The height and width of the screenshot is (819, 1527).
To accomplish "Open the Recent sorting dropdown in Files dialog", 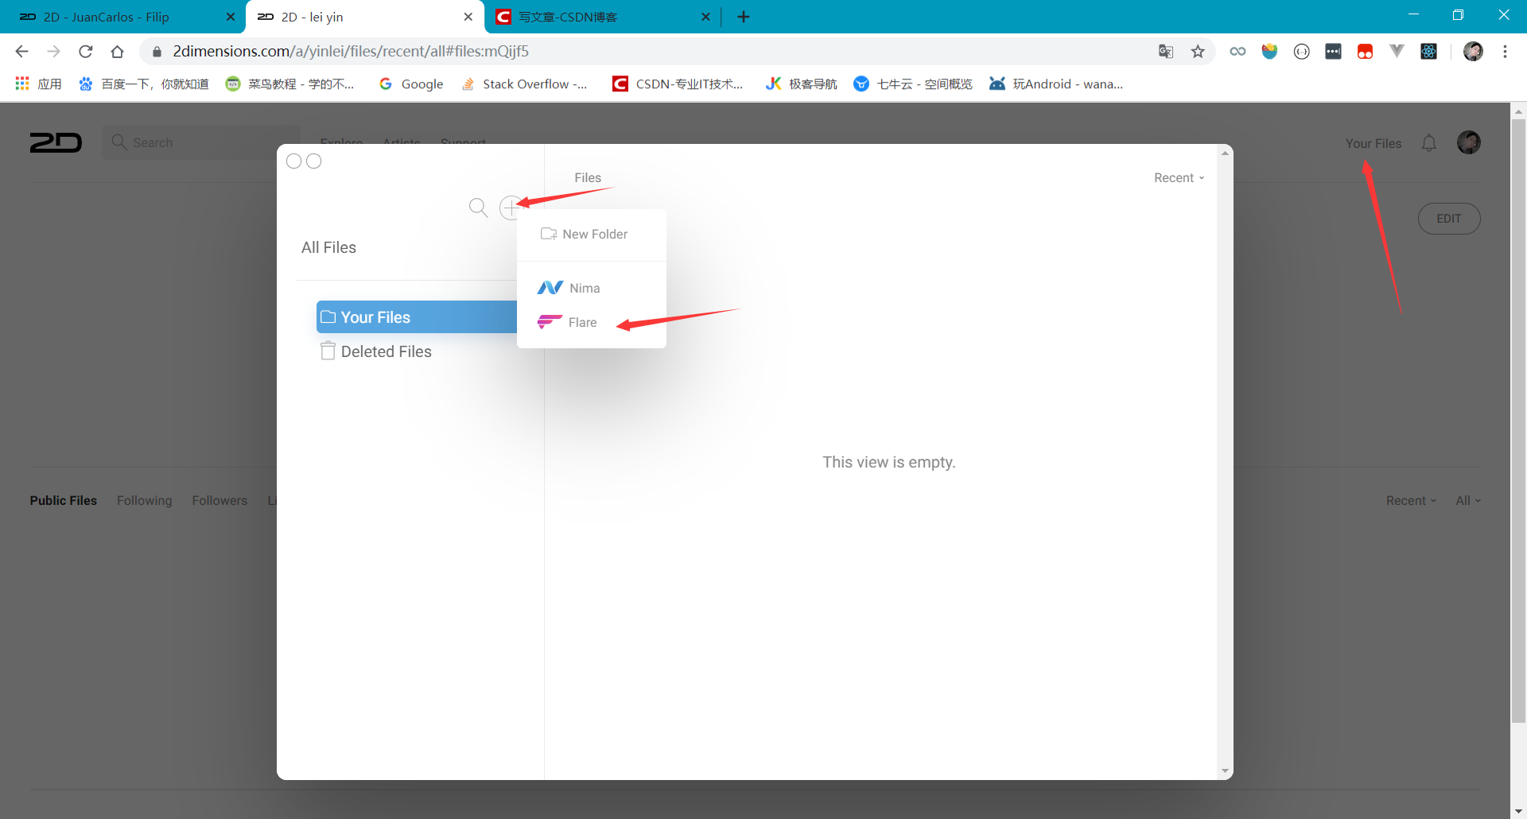I will (x=1178, y=177).
